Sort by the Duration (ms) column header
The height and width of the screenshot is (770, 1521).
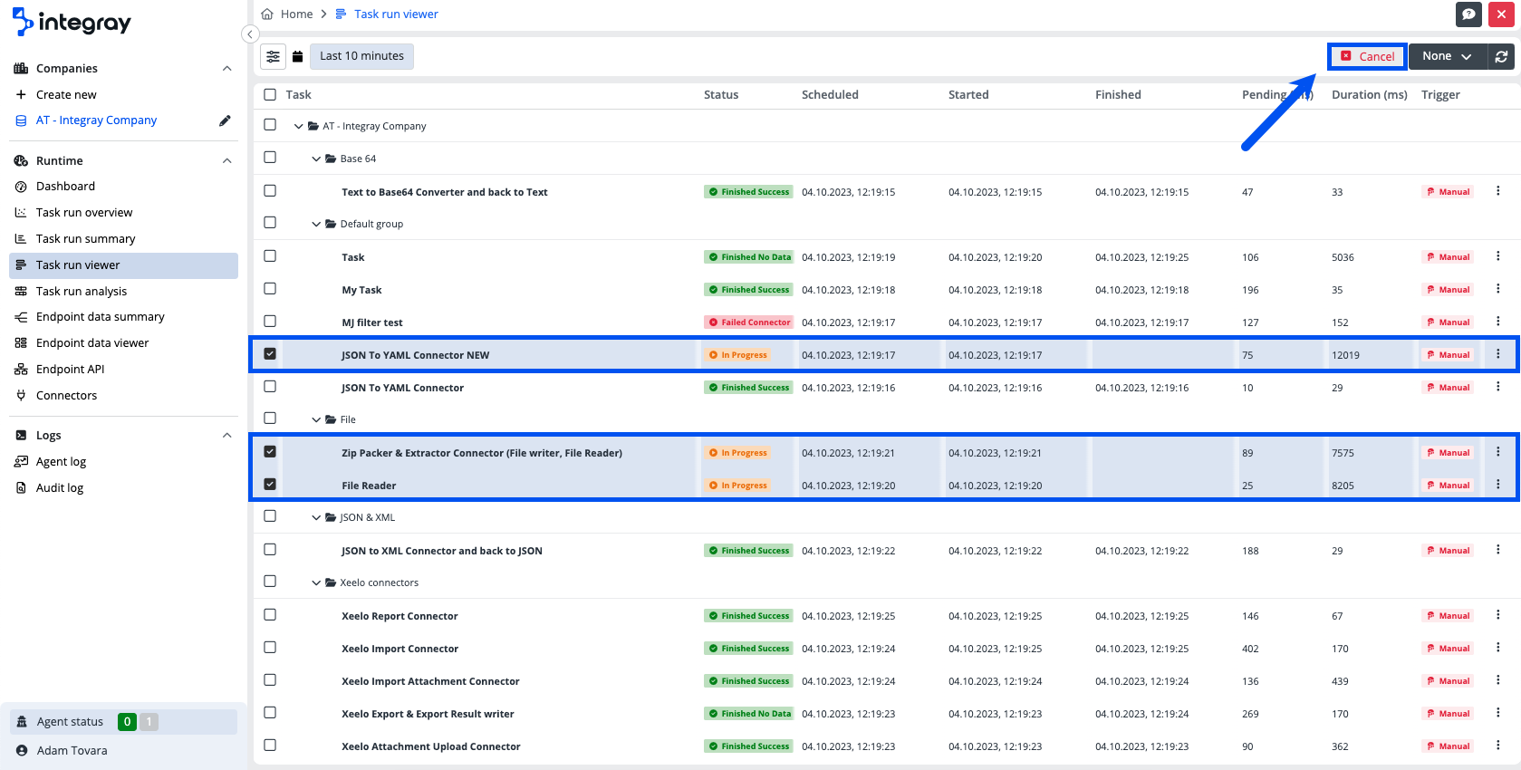(x=1369, y=94)
